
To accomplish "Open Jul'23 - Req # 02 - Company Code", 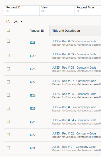I will tap(74, 133).
